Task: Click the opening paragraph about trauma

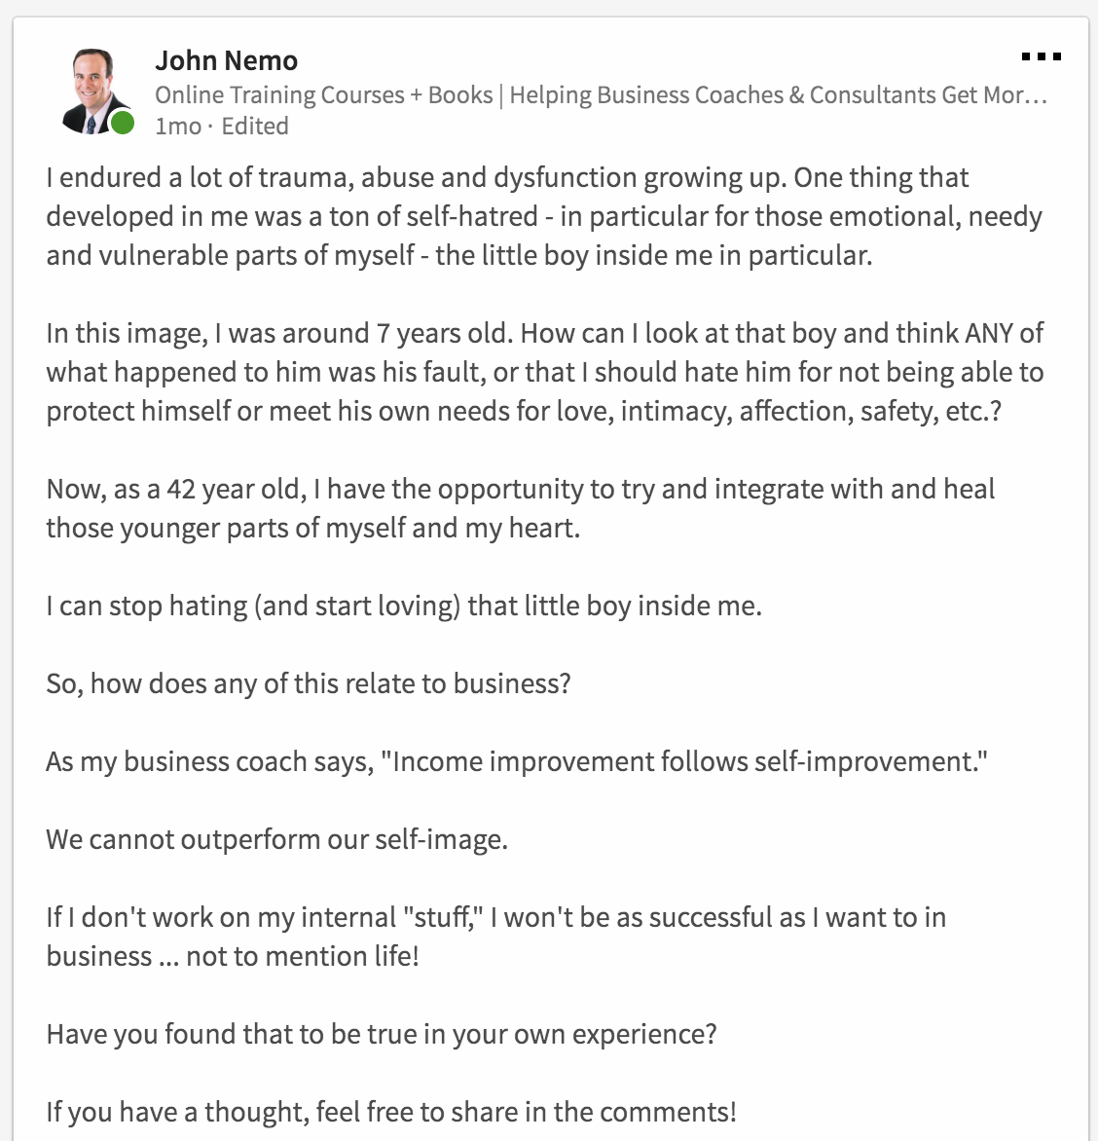Action: [x=506, y=216]
